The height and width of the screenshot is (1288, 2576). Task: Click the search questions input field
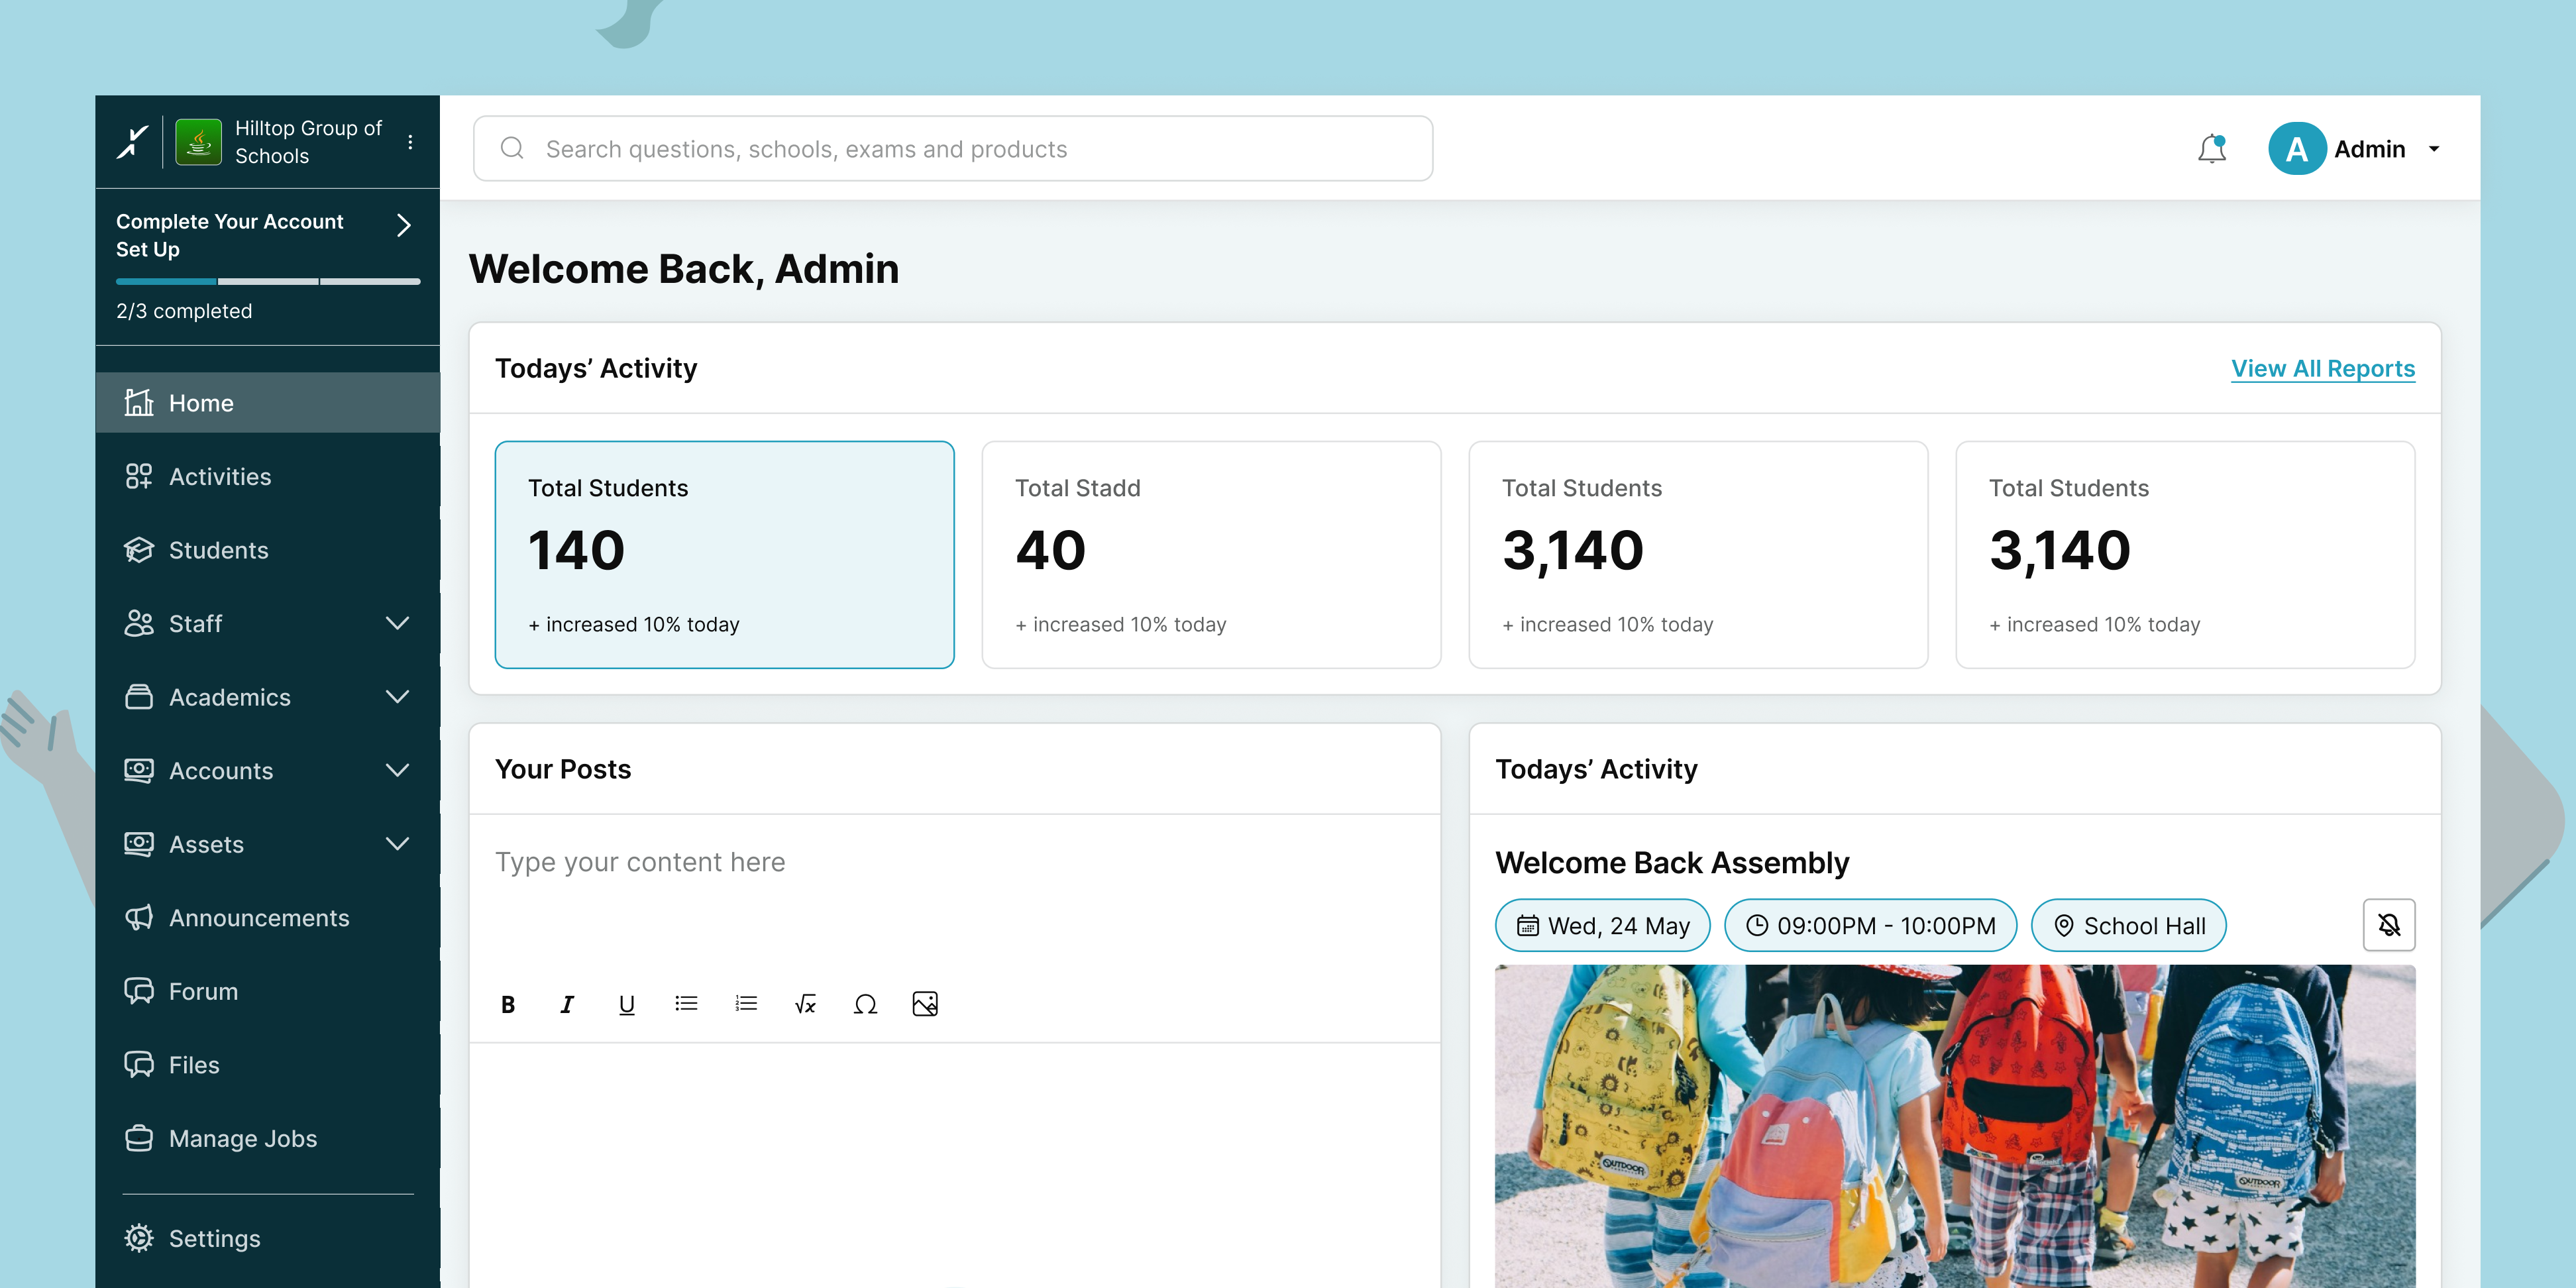point(953,148)
